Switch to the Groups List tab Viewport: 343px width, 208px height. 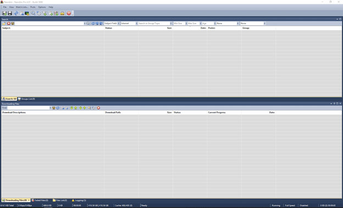click(x=26, y=99)
